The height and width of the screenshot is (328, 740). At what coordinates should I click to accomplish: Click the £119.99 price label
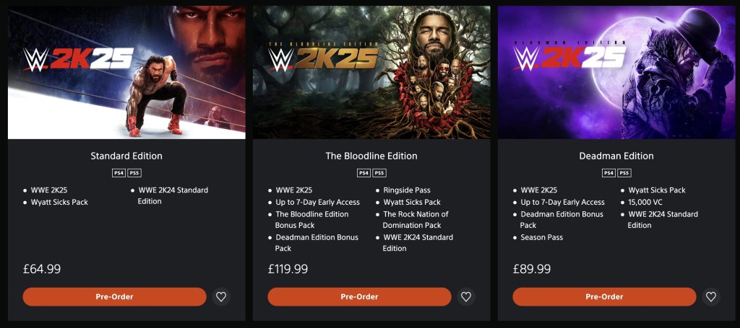[288, 269]
